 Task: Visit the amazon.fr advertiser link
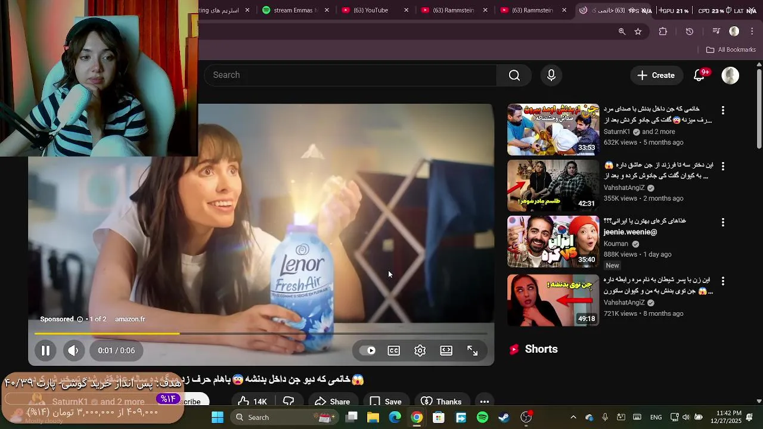click(130, 319)
